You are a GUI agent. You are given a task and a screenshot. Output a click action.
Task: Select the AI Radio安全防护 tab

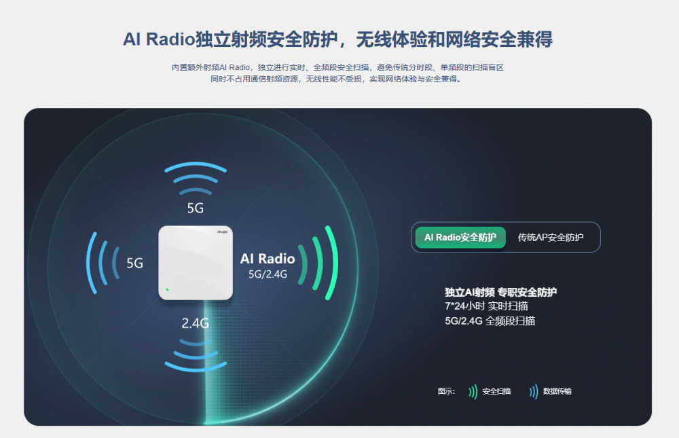460,238
